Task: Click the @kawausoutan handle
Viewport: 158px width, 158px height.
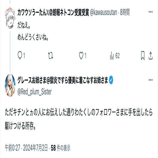Action: pos(104,12)
